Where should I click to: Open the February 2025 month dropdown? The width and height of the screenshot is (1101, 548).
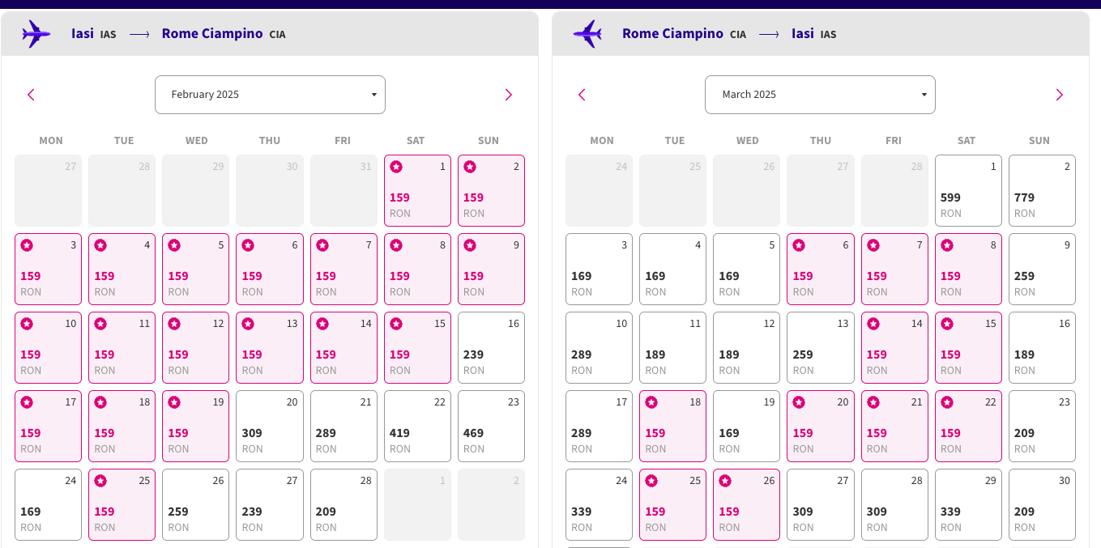tap(270, 95)
